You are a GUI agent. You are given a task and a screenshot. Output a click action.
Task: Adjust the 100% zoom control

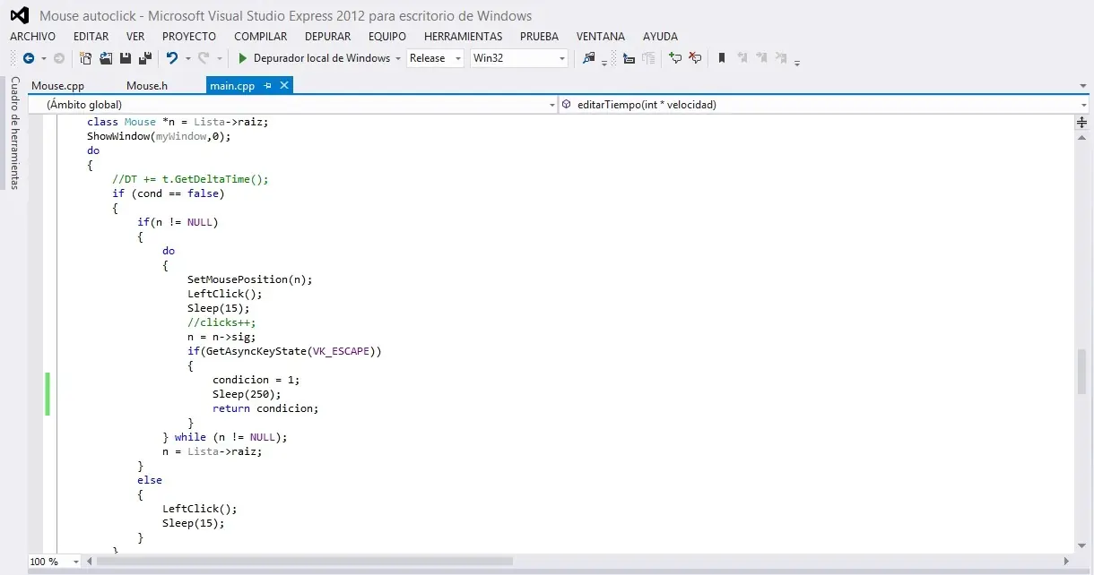49,562
